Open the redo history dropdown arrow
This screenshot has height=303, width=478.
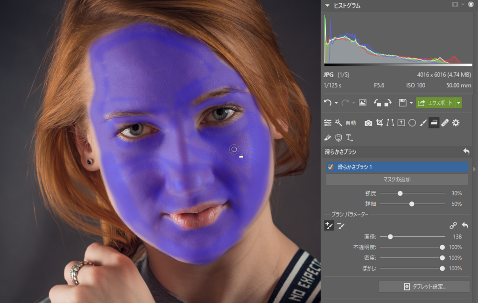(x=354, y=103)
